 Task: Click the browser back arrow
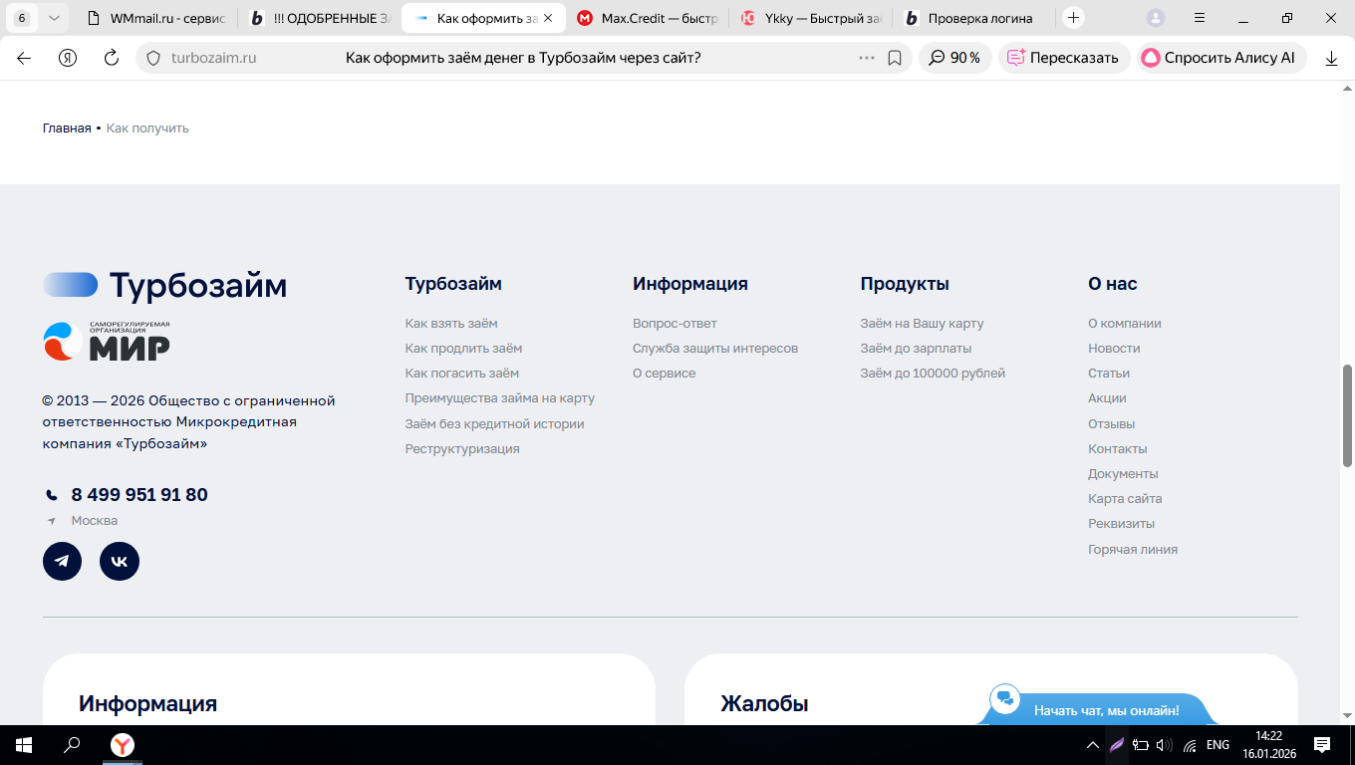pyautogui.click(x=24, y=58)
